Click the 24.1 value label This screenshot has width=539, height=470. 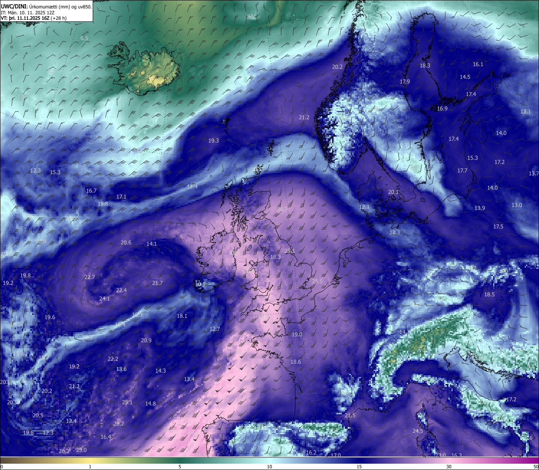click(104, 299)
